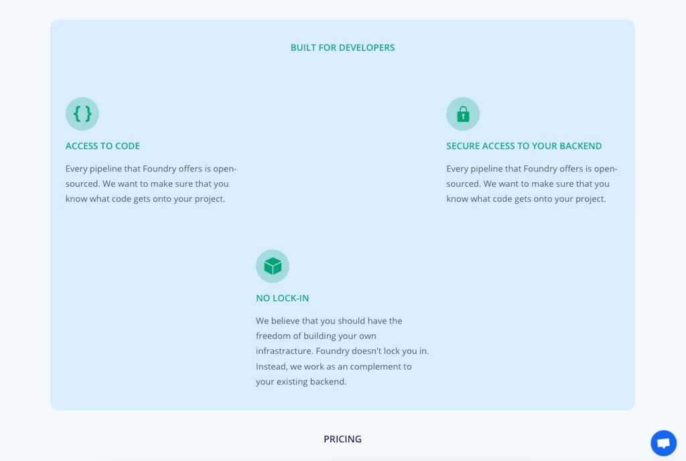The image size is (686, 461).
Task: Select the SECURE ACCESS TO YOUR BACKEND title
Action: coord(524,146)
